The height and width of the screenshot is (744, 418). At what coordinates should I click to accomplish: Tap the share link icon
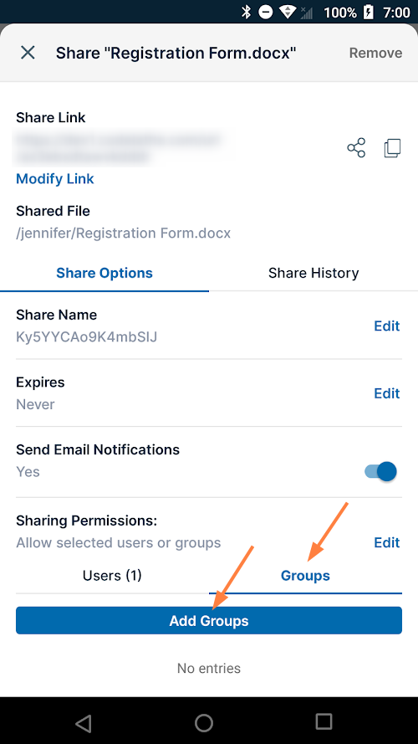point(356,148)
